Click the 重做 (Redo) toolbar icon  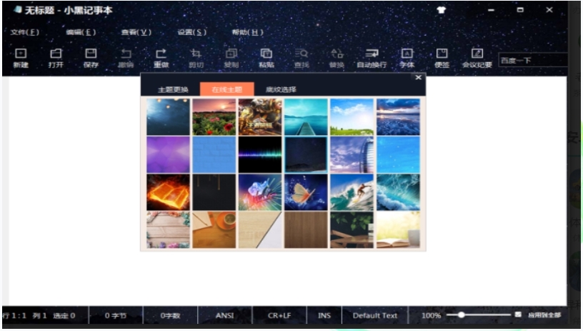[x=161, y=58]
